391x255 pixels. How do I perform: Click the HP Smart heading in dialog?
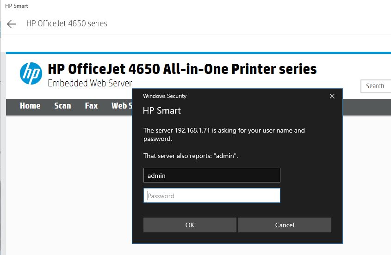(x=162, y=110)
